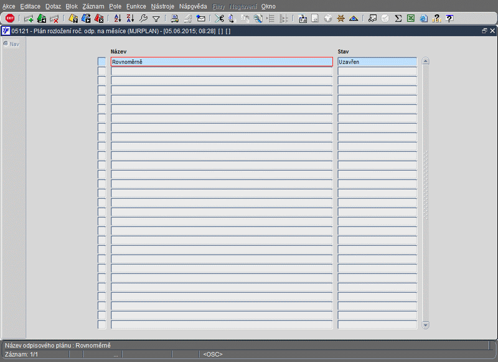498x362 pixels.
Task: Click the calendar import icon
Action: (x=303, y=19)
